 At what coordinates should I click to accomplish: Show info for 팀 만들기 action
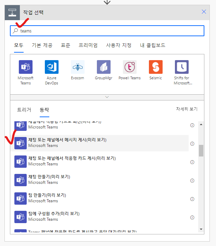tap(192, 199)
